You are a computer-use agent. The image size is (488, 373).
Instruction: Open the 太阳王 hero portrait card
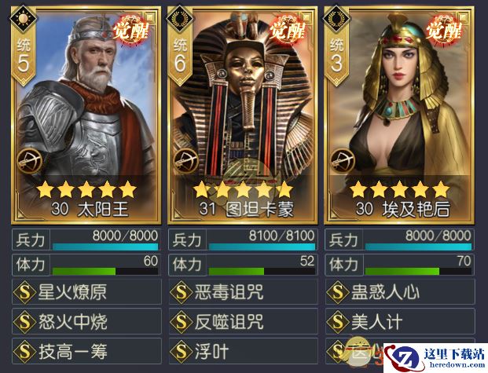[x=86, y=115]
